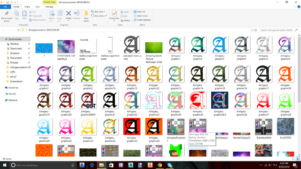The width and height of the screenshot is (301, 169).
Task: Switch to the Home ribbon tab
Action: point(16,7)
